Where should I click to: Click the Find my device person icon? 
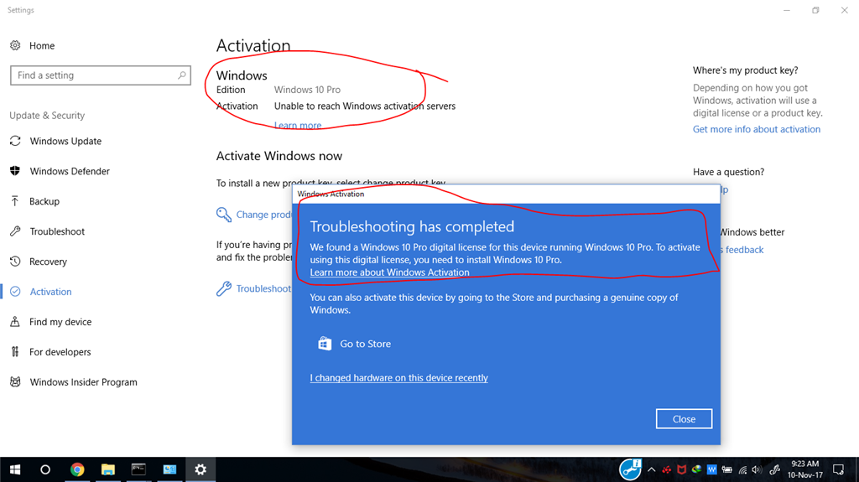15,322
